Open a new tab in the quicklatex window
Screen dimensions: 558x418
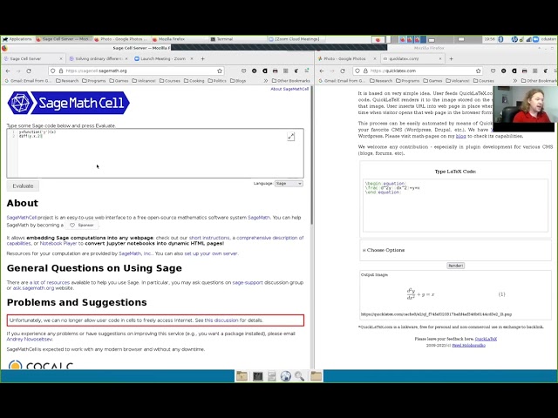[x=452, y=58]
